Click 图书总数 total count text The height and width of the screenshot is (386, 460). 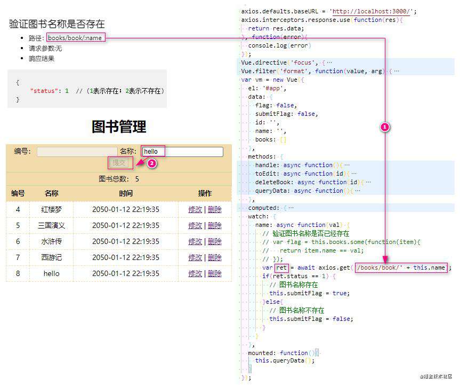119,179
